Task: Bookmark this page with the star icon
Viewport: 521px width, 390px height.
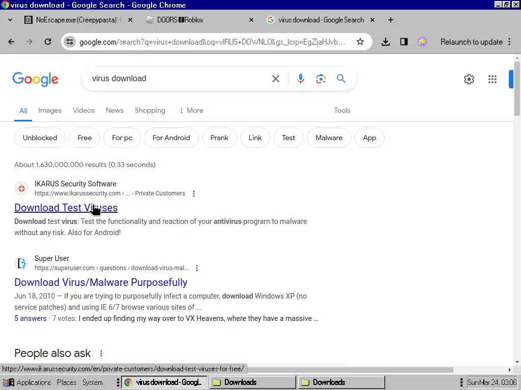Action: pyautogui.click(x=360, y=42)
